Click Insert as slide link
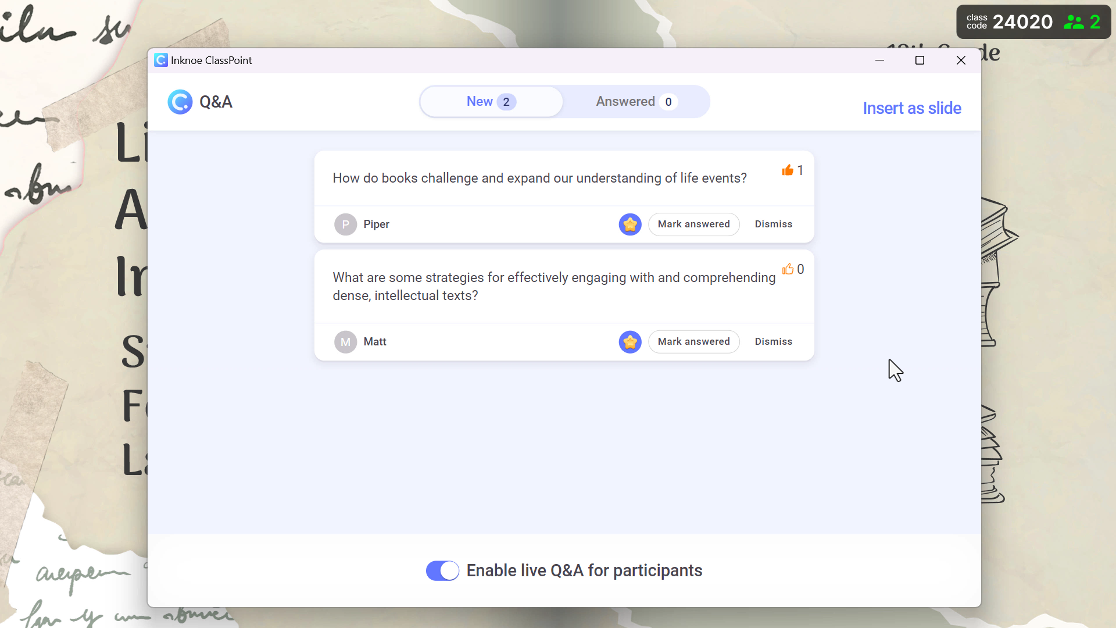This screenshot has height=628, width=1116. (911, 108)
